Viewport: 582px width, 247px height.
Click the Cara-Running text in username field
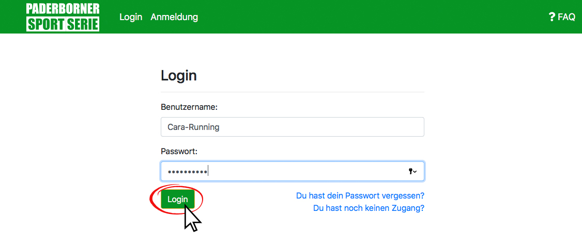pos(193,127)
